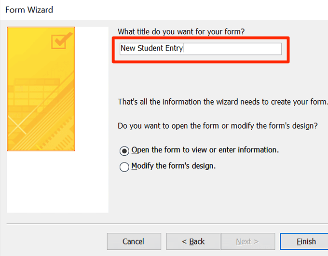Go back with the Back button

(193, 242)
